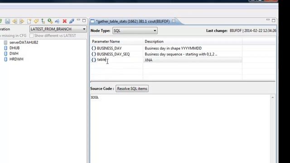Click 'Business day sequence' description cell
The height and width of the screenshot is (163, 290).
[181, 54]
